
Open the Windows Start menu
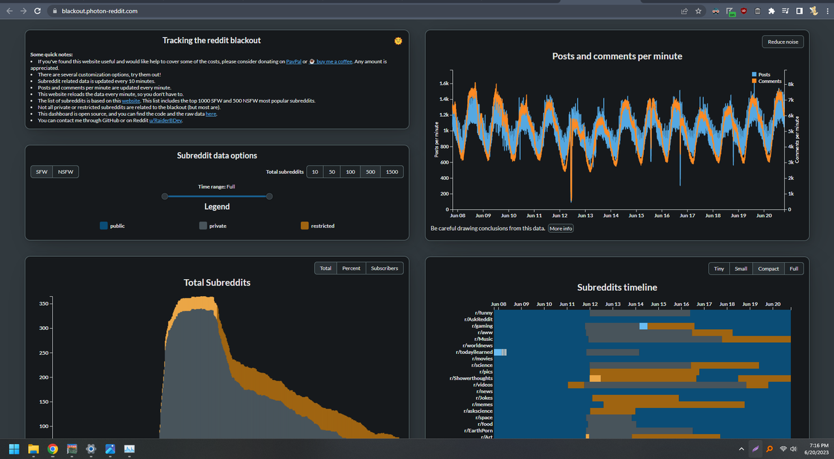tap(14, 449)
